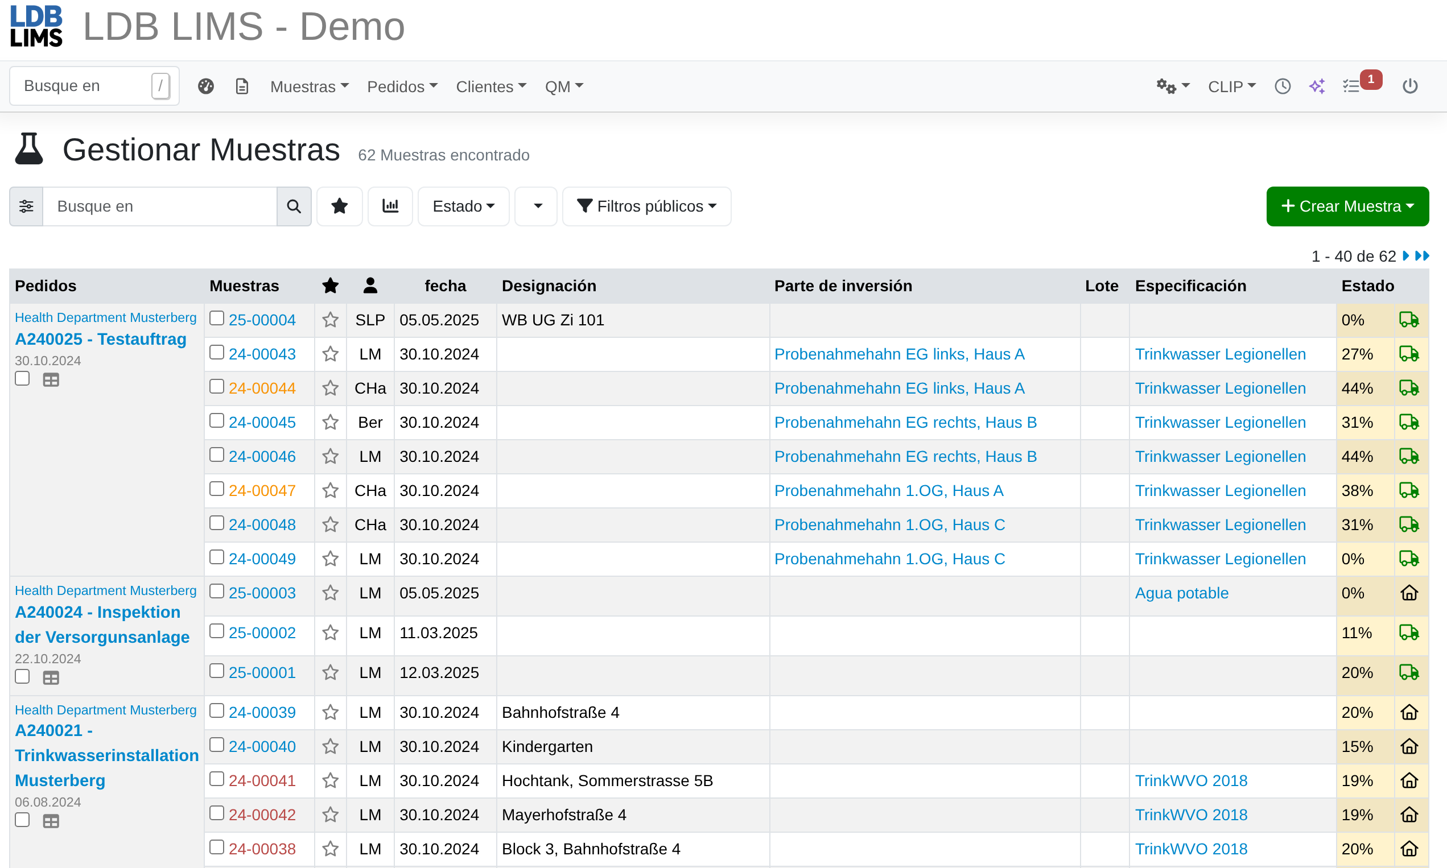Jump to last page double arrow
The width and height of the screenshot is (1447, 868).
(x=1422, y=256)
